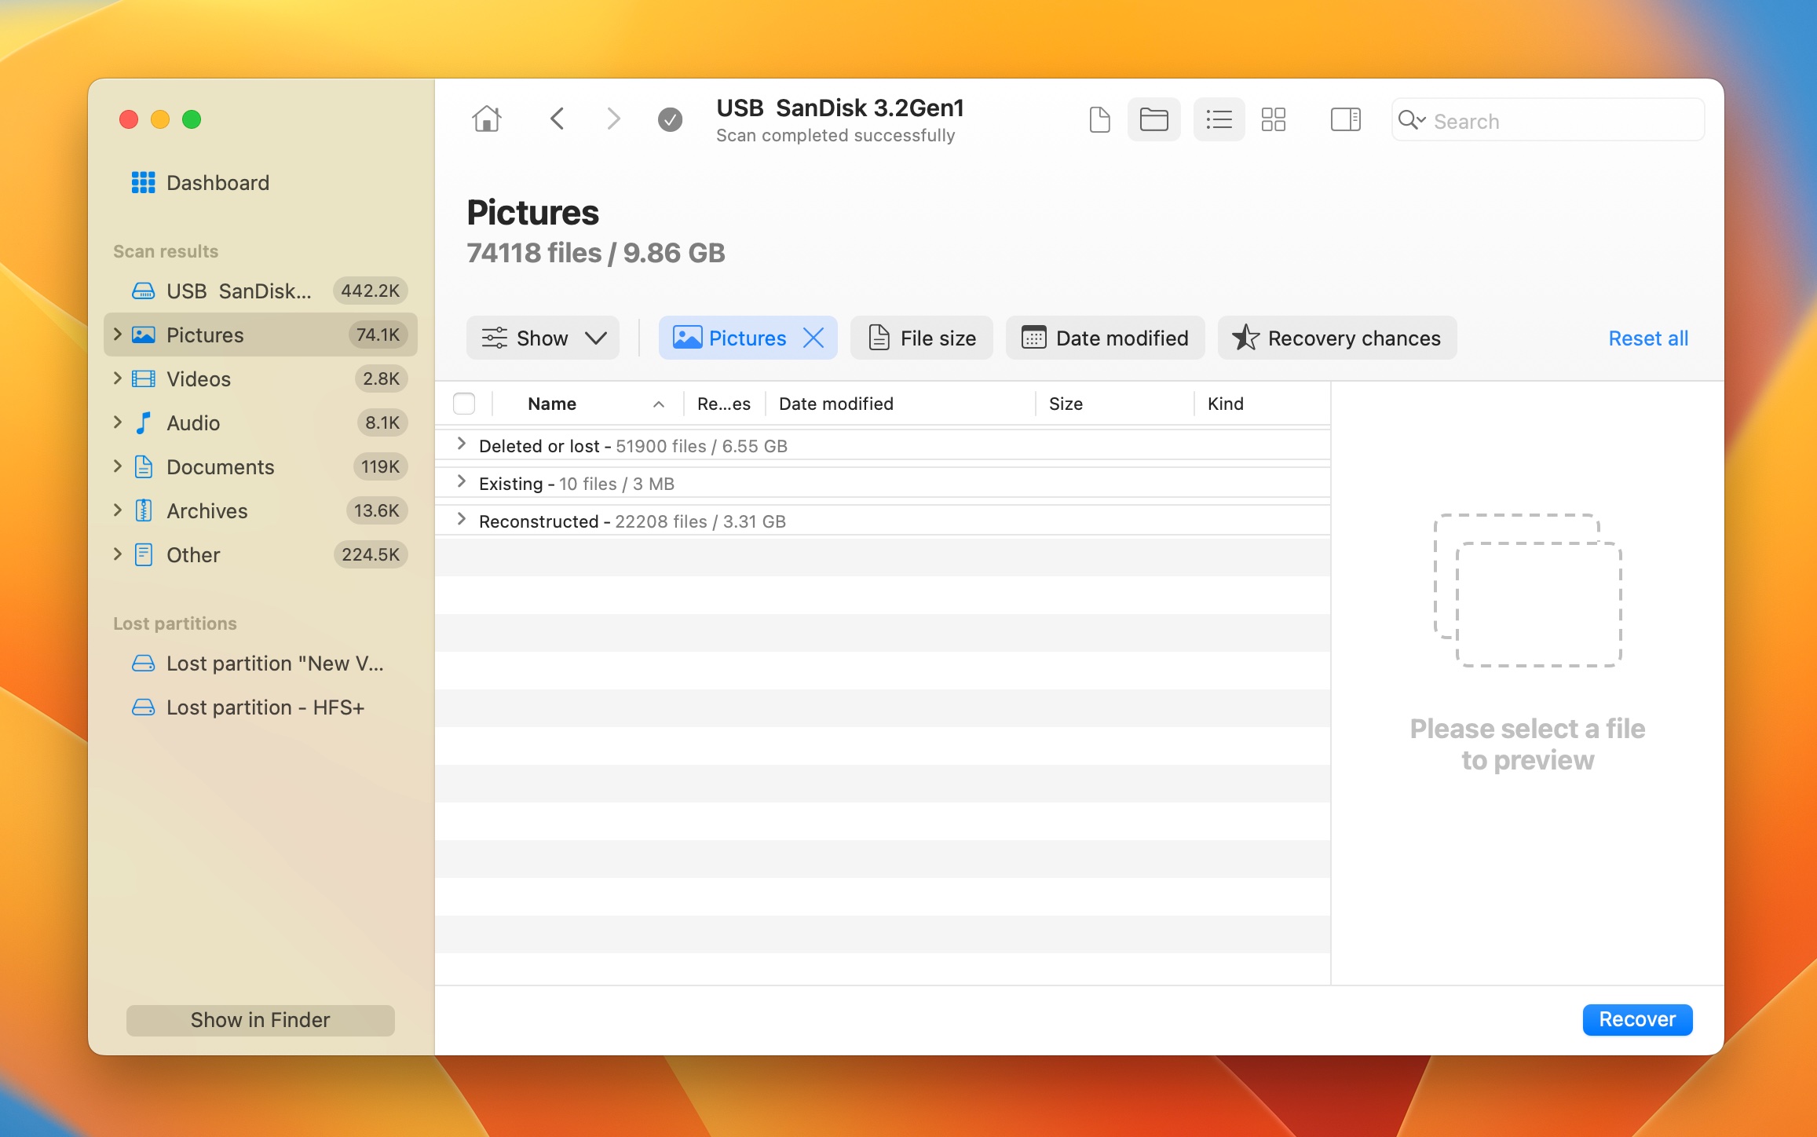This screenshot has height=1137, width=1817.
Task: Expand Reconstructed files group
Action: [x=461, y=520]
